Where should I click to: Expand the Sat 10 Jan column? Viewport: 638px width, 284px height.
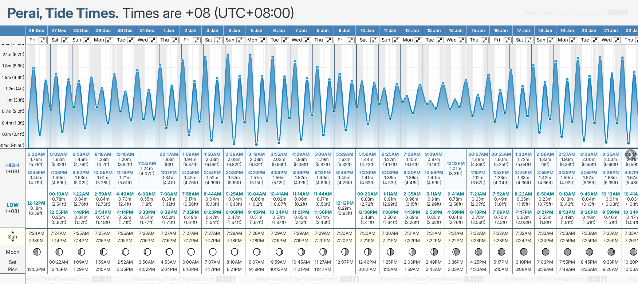374,40
